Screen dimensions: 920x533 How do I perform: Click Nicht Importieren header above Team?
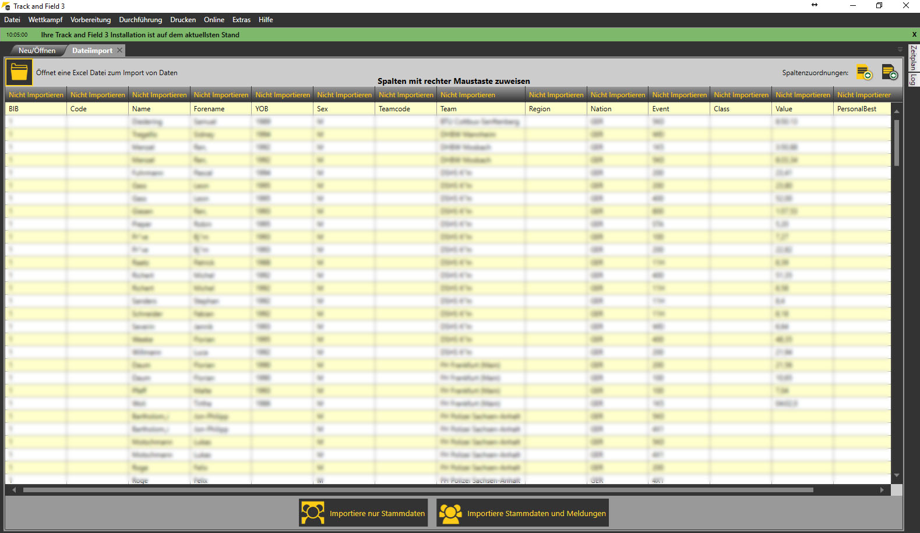tap(481, 94)
